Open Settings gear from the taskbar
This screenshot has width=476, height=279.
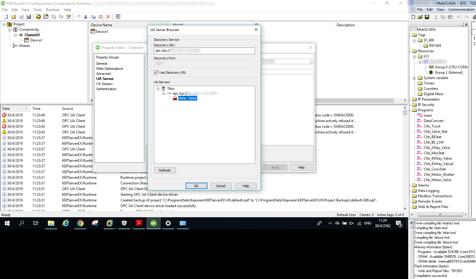coord(168,223)
